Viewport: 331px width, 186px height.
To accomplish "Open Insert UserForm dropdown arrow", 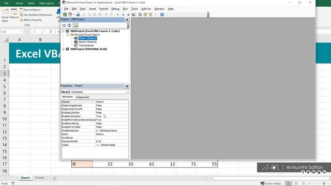I will pos(73,14).
